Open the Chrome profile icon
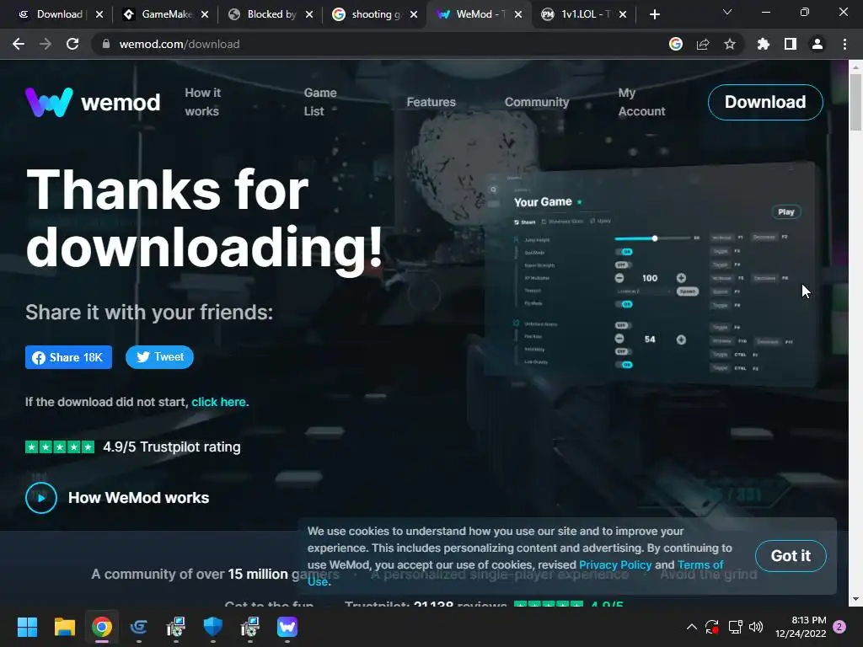The width and height of the screenshot is (863, 647). (x=817, y=44)
